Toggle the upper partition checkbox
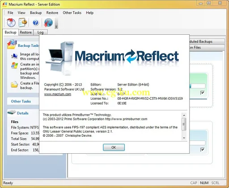The height and width of the screenshot is (188, 229). coord(202,93)
